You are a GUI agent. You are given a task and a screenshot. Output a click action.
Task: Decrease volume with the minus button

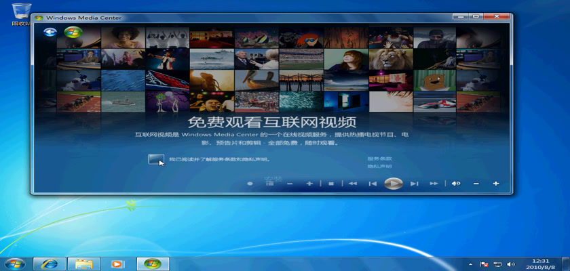click(476, 184)
